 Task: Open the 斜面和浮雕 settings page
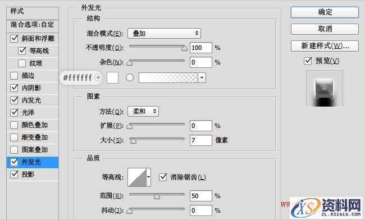(x=38, y=38)
